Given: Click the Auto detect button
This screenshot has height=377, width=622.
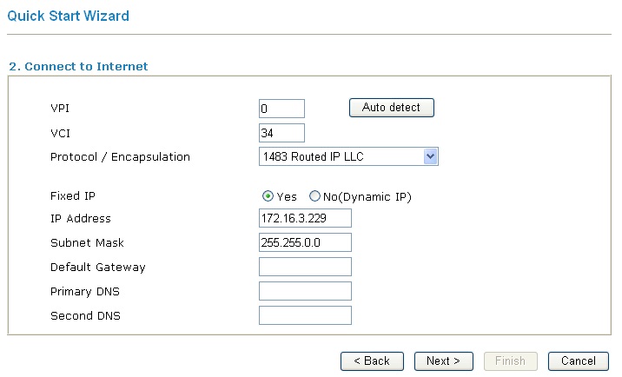Looking at the screenshot, I should [x=391, y=108].
